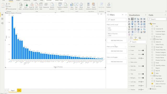Toggle the X axis switch
Screen dimensions: 167x94
(x=142, y=50)
